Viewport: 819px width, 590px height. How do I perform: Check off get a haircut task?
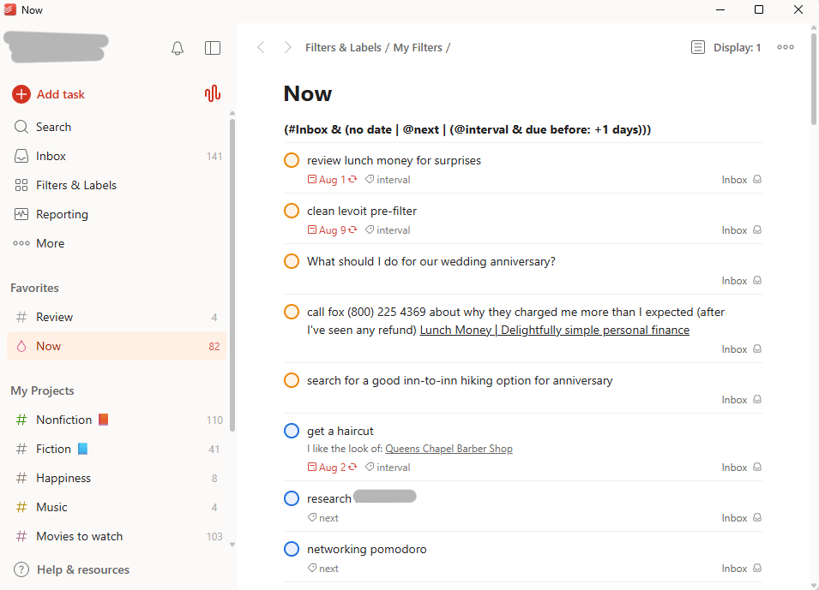click(292, 431)
